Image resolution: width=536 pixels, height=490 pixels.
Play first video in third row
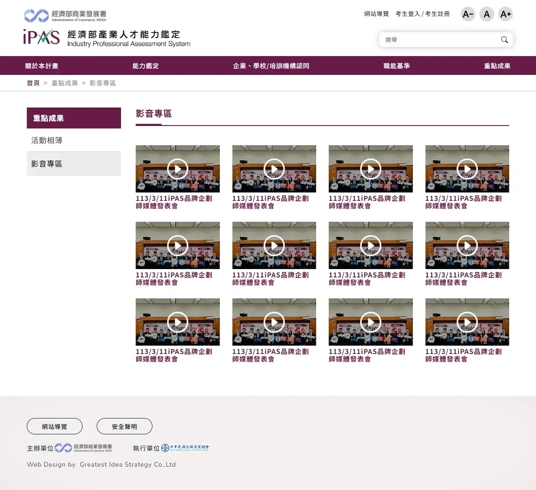[178, 322]
